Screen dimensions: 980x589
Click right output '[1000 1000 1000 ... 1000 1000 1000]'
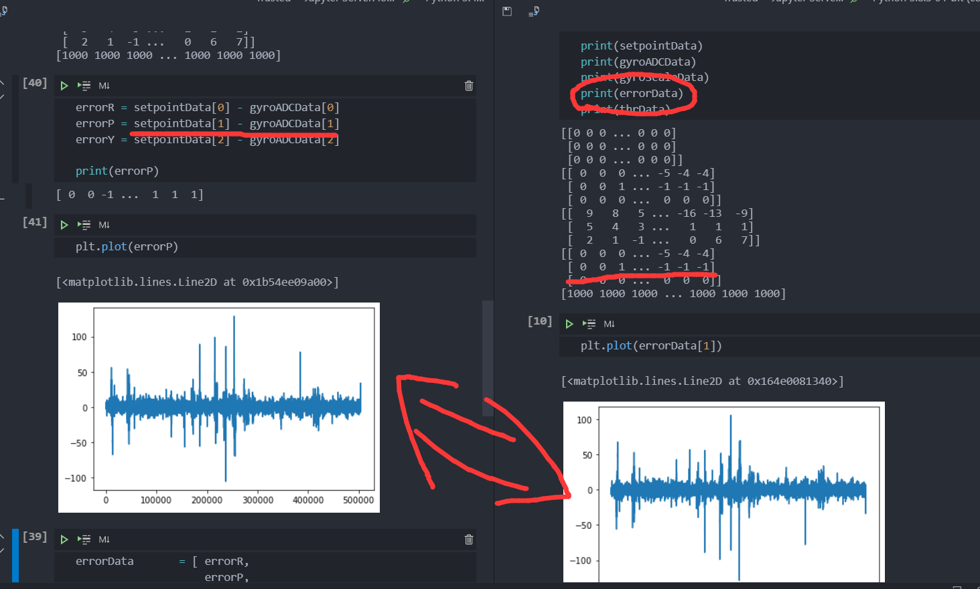[674, 293]
